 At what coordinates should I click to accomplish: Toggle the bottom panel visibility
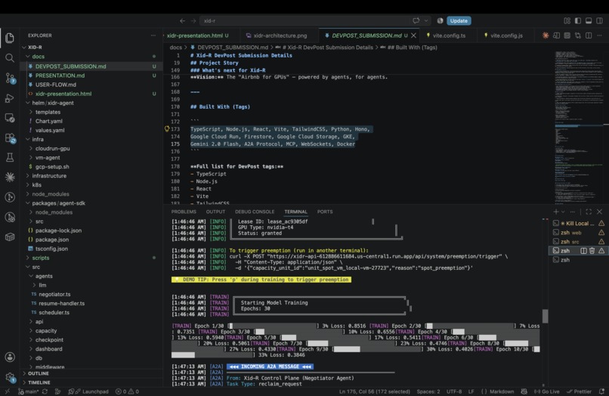(589, 21)
